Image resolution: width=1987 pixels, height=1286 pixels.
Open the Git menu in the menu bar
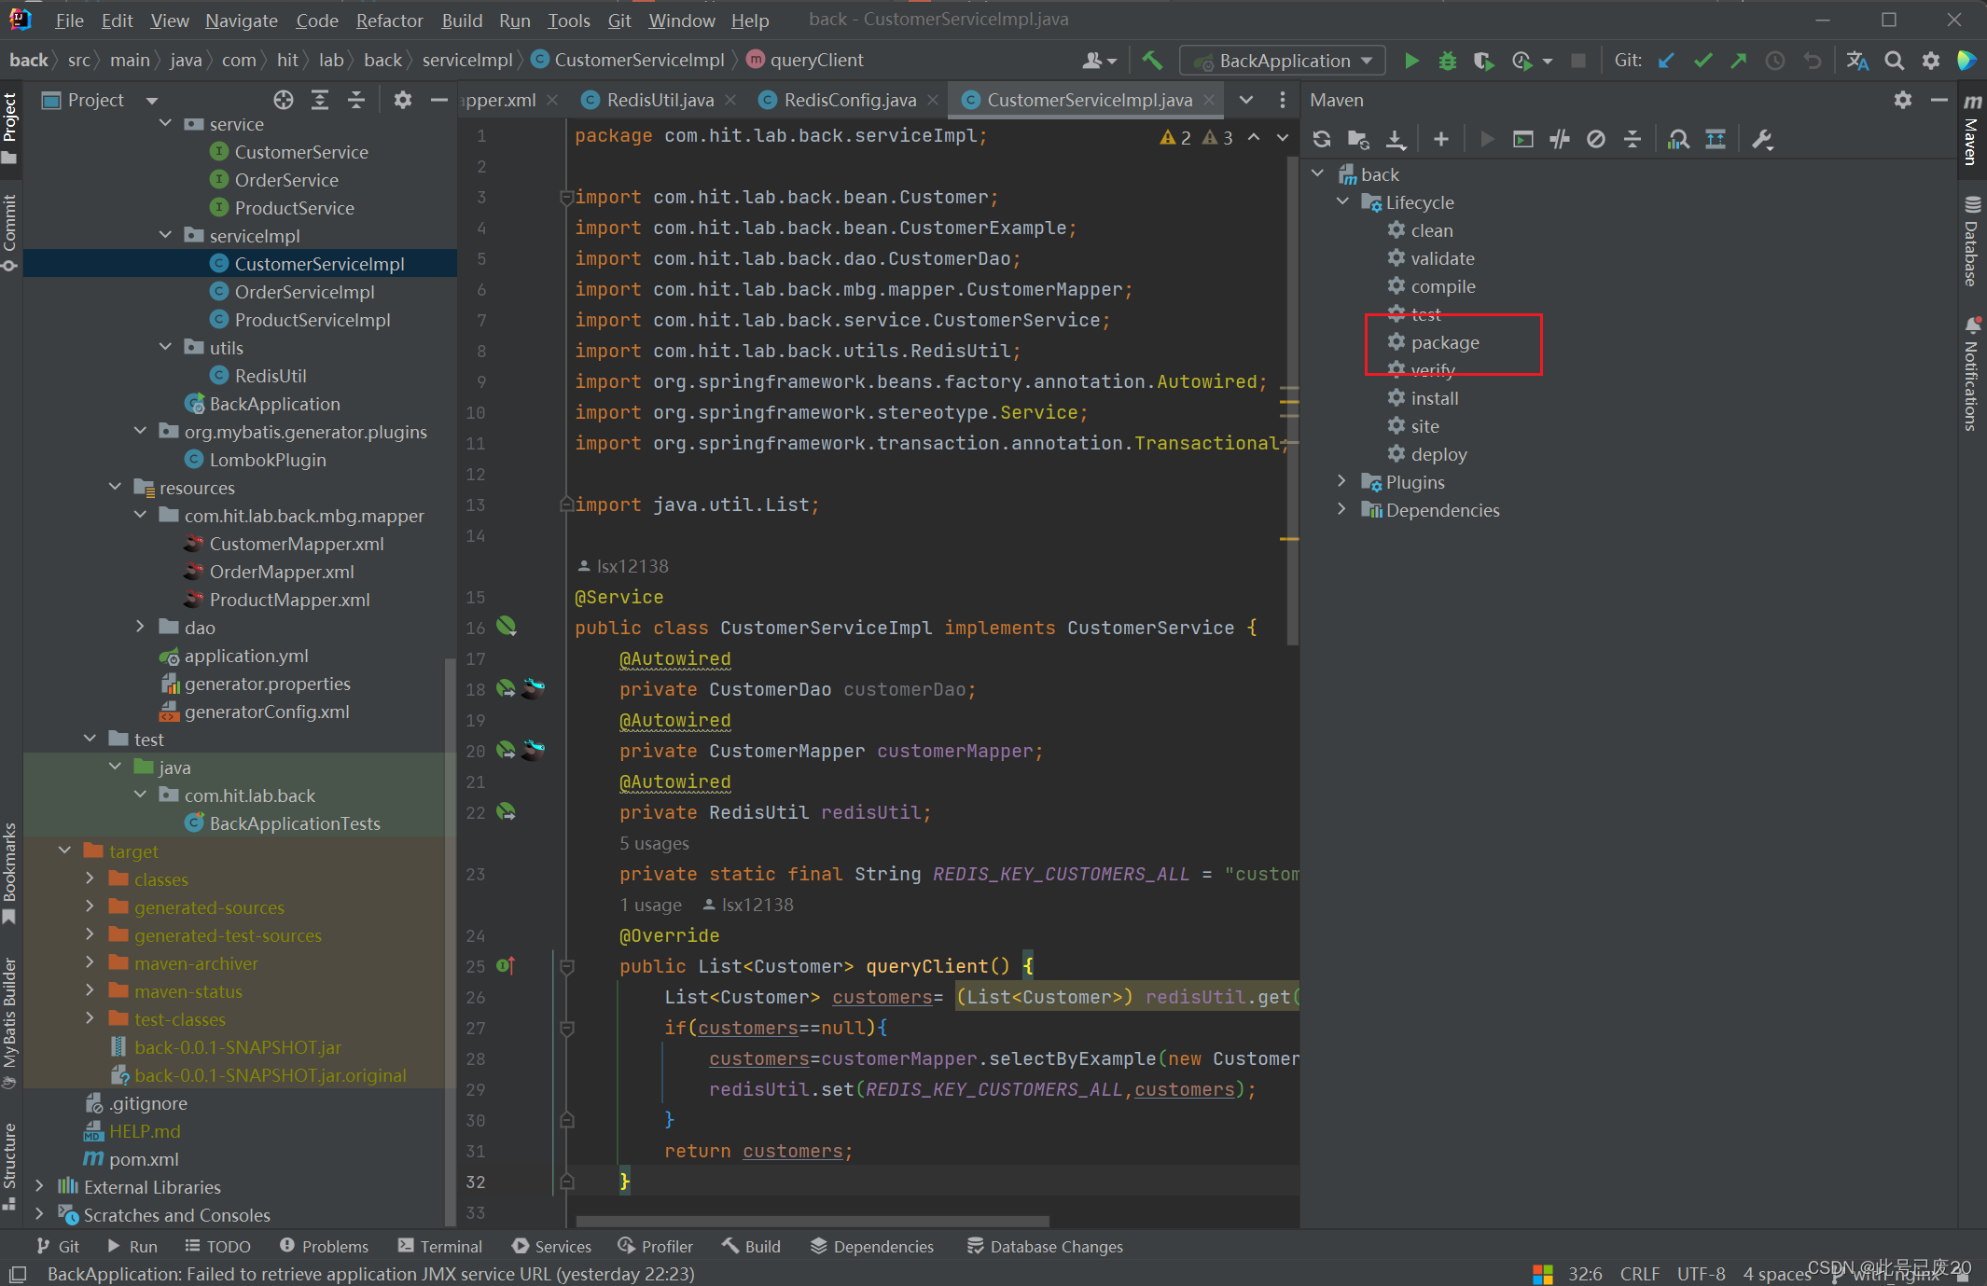point(618,20)
